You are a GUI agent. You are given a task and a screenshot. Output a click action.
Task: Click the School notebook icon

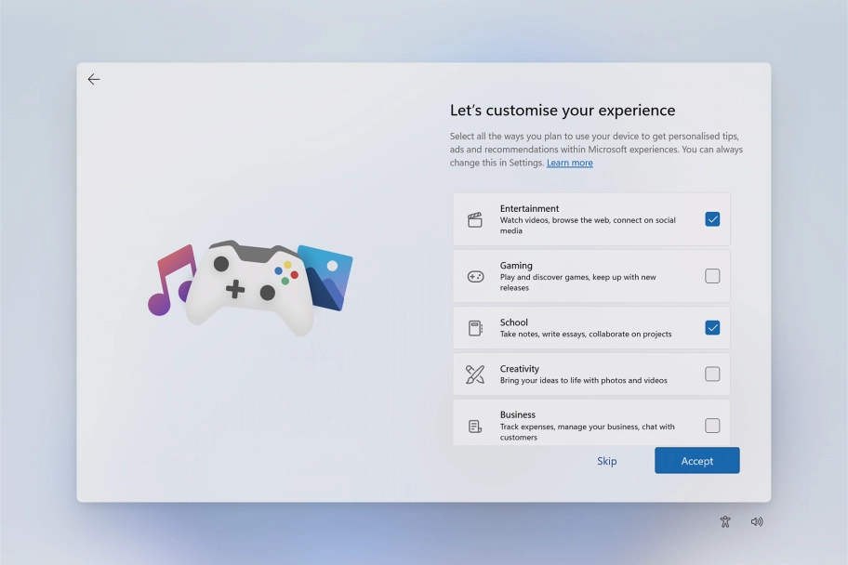[475, 328]
